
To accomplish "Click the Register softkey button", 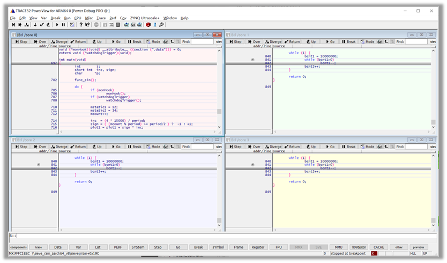I will (x=258, y=247).
